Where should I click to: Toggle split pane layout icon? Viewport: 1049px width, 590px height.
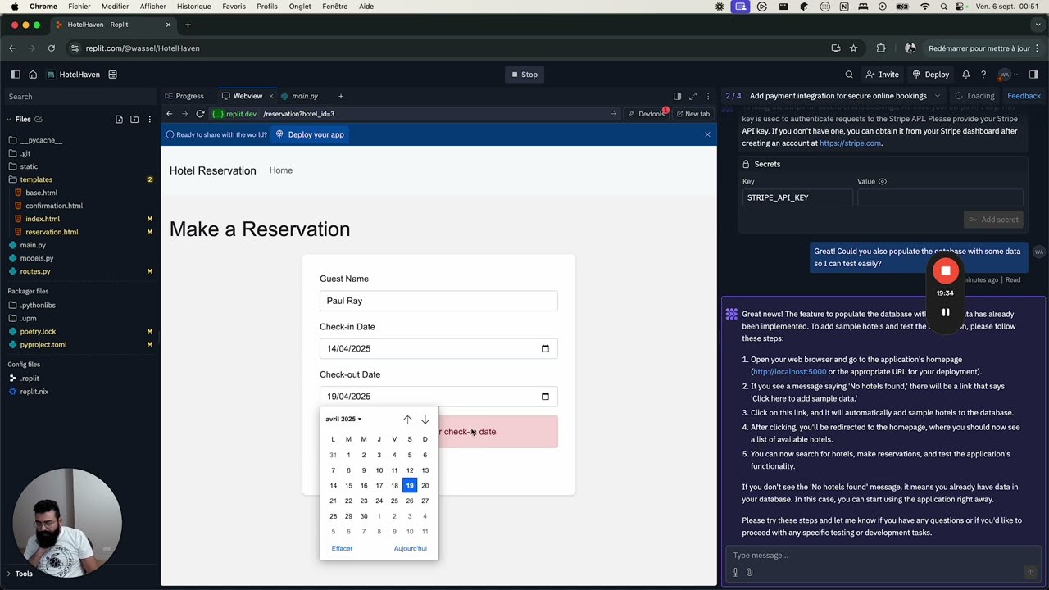677,96
